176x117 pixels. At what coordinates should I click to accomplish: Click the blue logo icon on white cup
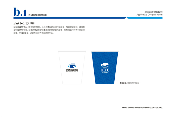pos(72,66)
